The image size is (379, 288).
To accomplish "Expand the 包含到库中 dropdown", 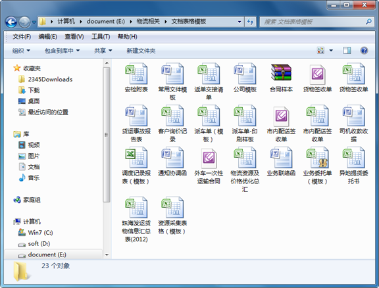I will click(62, 51).
